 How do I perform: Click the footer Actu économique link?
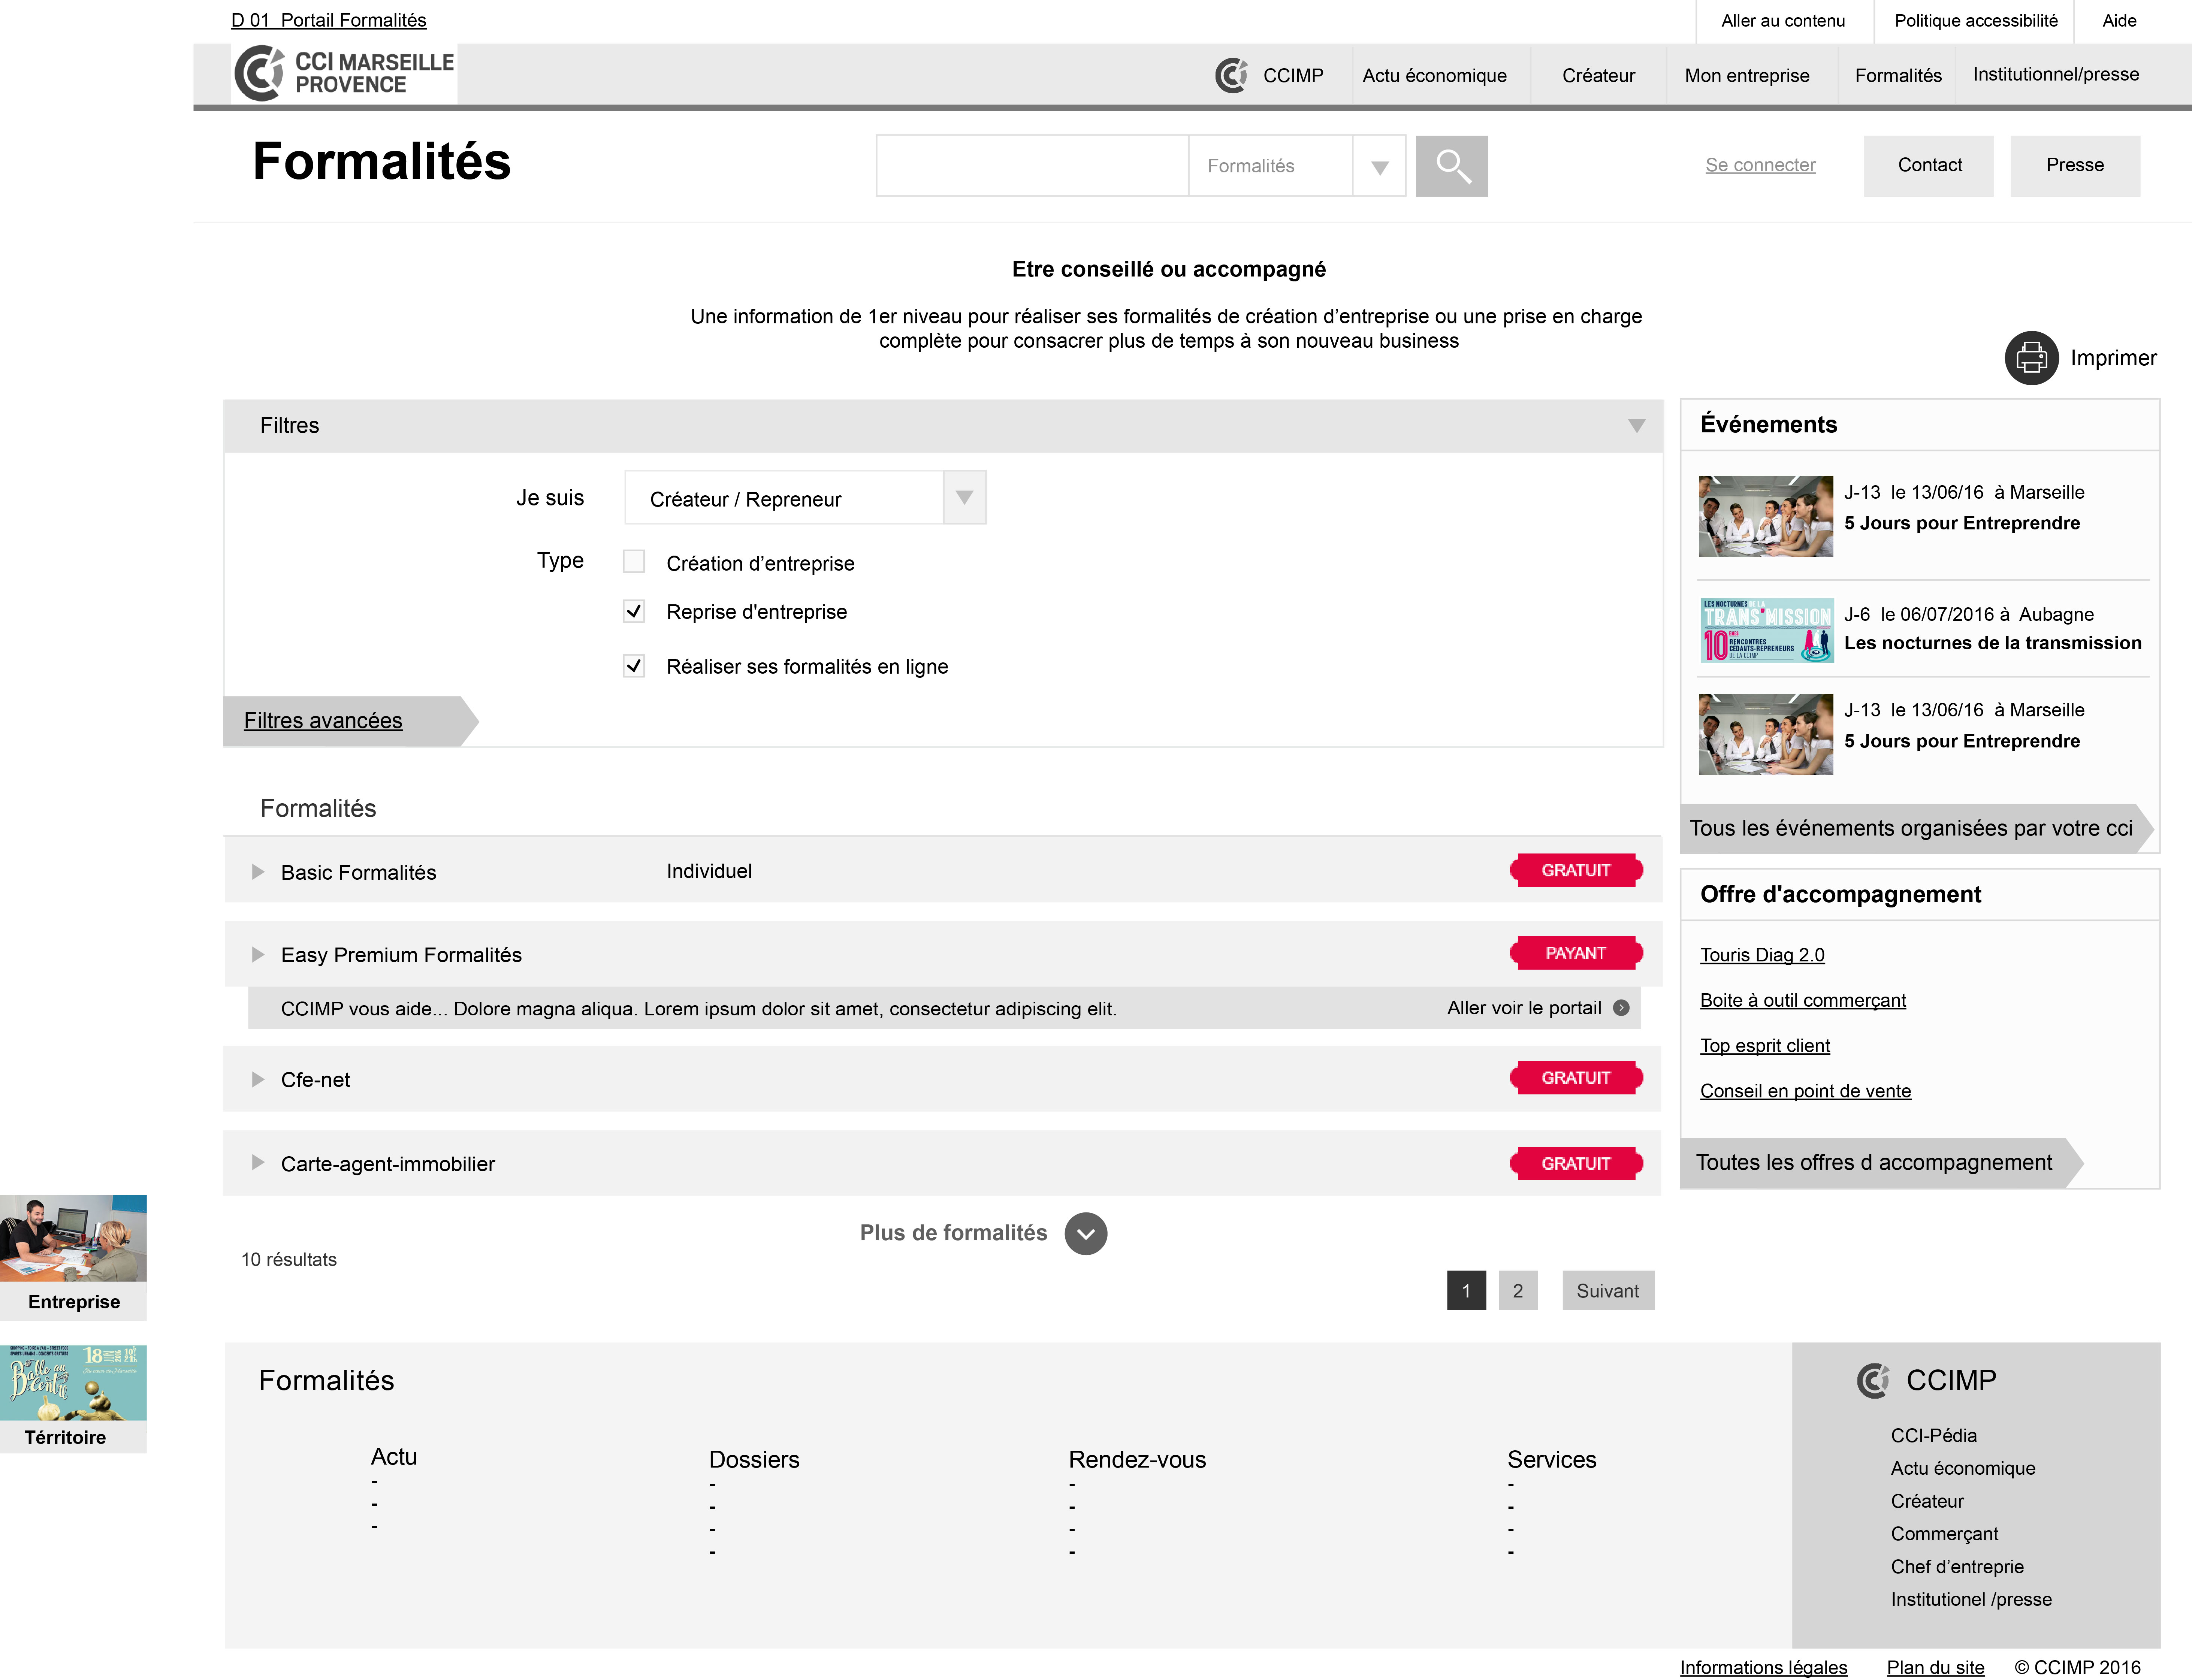[1963, 1469]
